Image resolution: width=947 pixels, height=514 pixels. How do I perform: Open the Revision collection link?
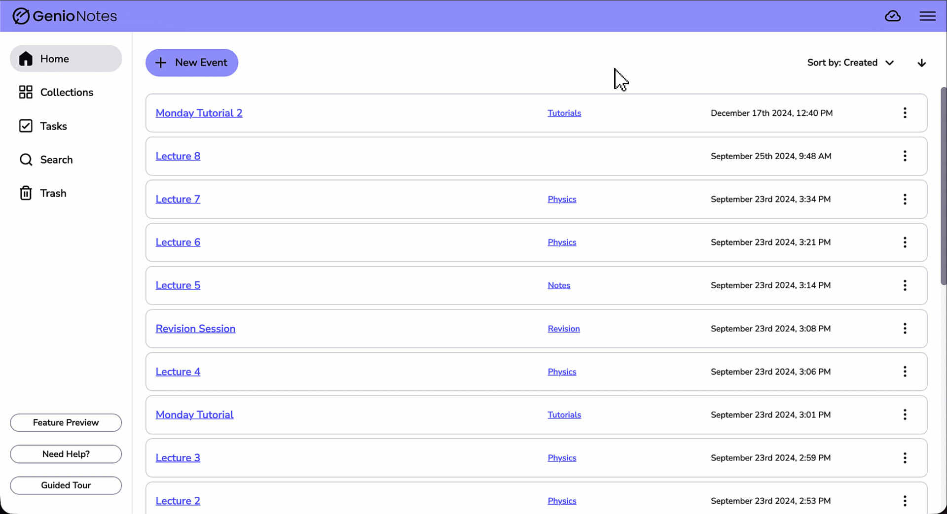[564, 329]
